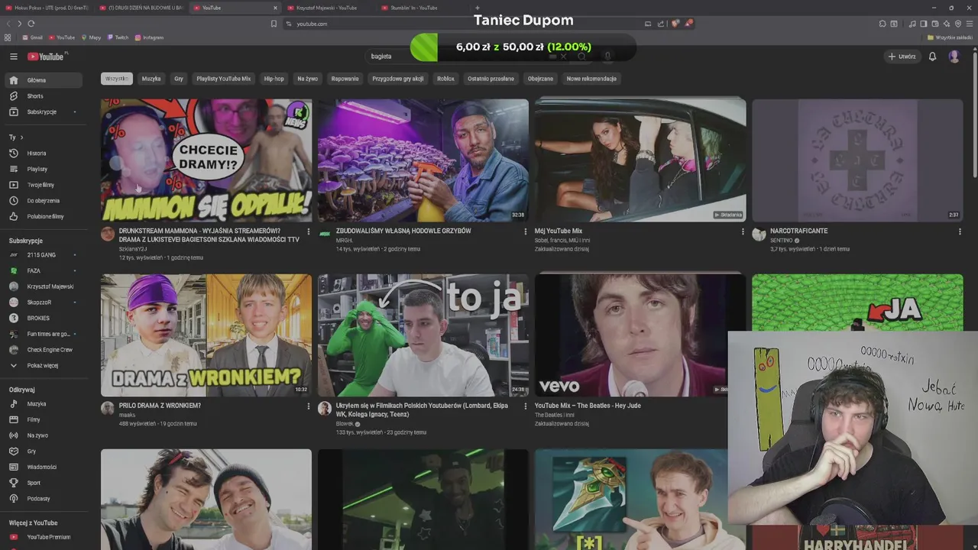Select the Playlisty YouTube Mix chip
This screenshot has height=550, width=978.
tap(223, 79)
